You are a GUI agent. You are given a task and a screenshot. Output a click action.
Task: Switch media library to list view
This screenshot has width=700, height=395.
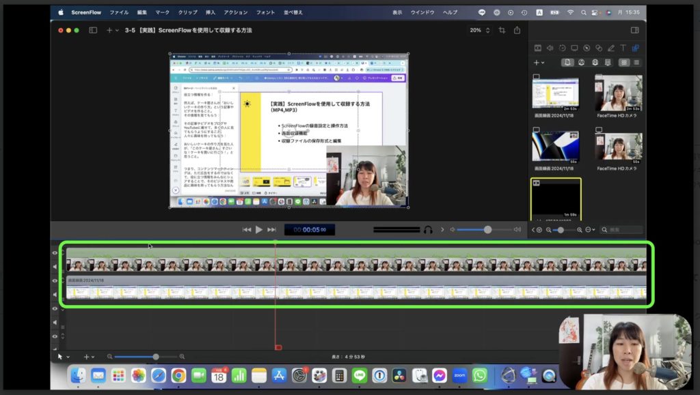636,62
